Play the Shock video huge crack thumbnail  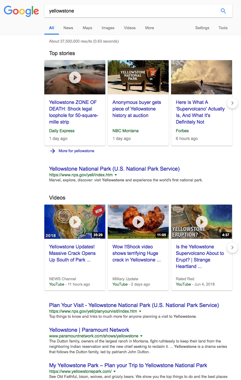click(138, 222)
